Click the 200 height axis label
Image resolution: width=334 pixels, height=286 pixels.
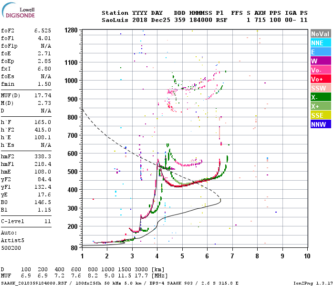click(x=73, y=226)
